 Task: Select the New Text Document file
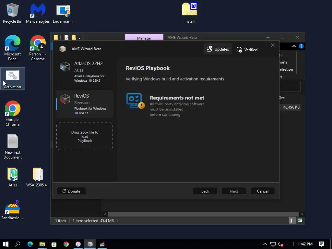coord(13,147)
